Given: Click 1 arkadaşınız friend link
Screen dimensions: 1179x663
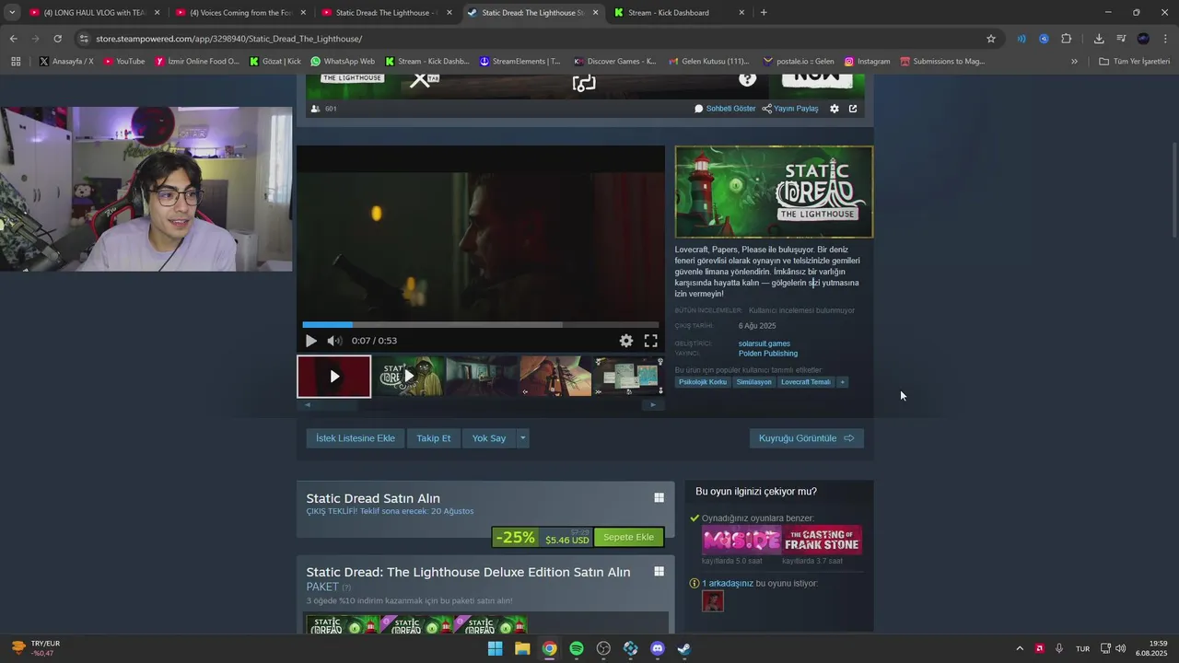Looking at the screenshot, I should click(728, 584).
